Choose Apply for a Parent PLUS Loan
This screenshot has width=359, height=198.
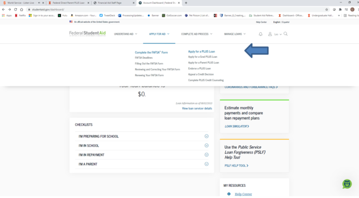(203, 63)
